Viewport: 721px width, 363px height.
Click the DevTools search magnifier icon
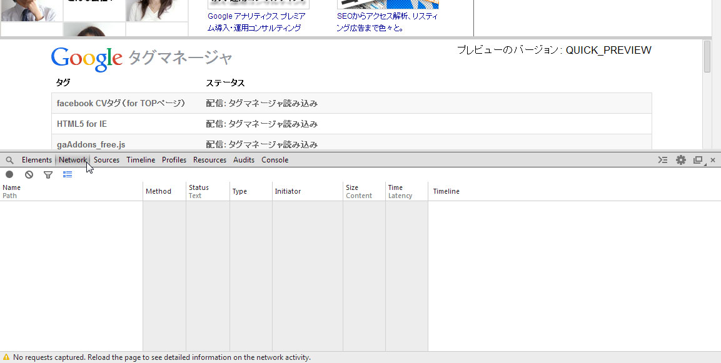[9, 160]
